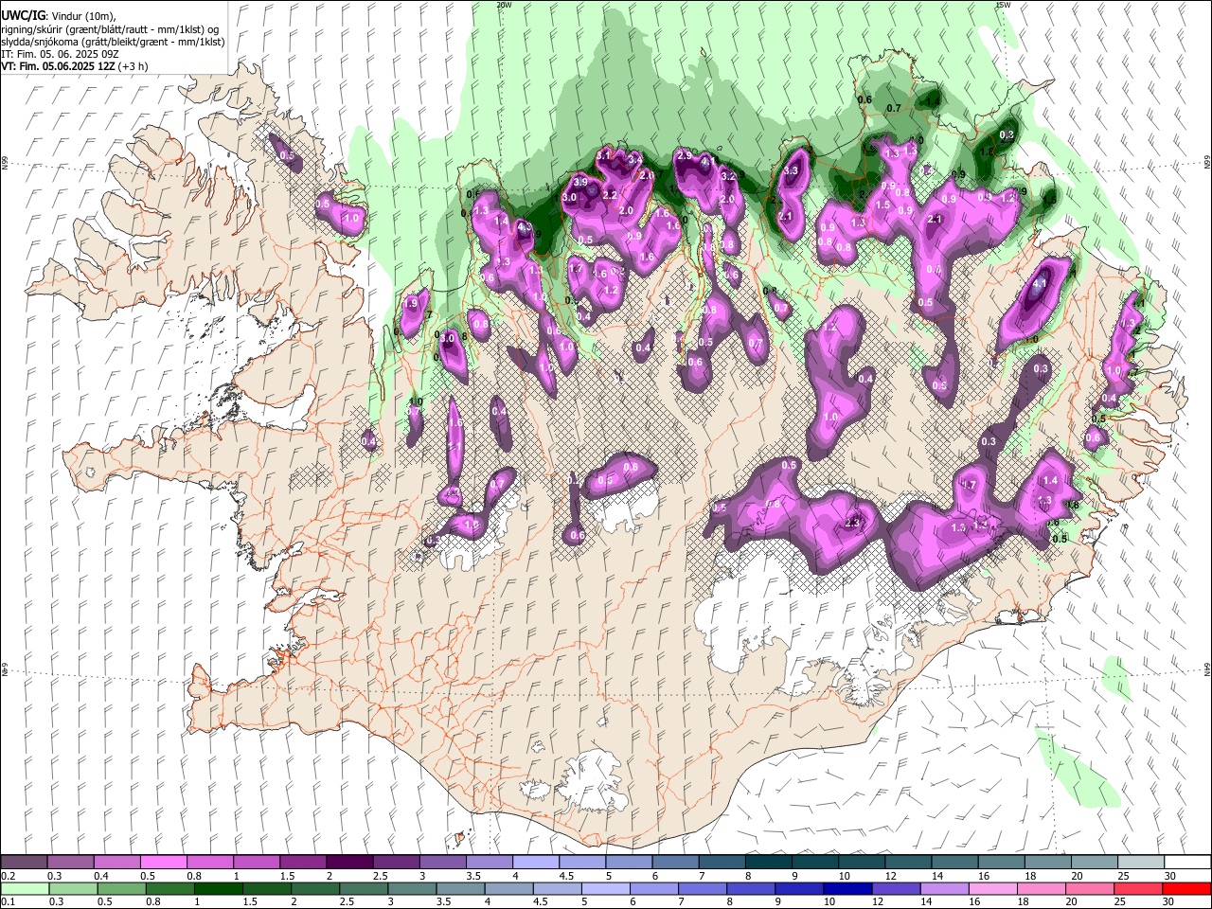1212x909 pixels.
Task: Click the 'IT: Fim. 05. 06. 2025 09Z' line
Action: pyautogui.click(x=61, y=54)
